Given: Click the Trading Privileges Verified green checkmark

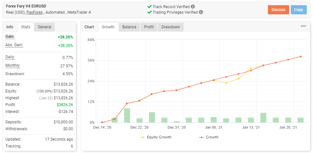Looking at the screenshot, I should [x=149, y=12].
